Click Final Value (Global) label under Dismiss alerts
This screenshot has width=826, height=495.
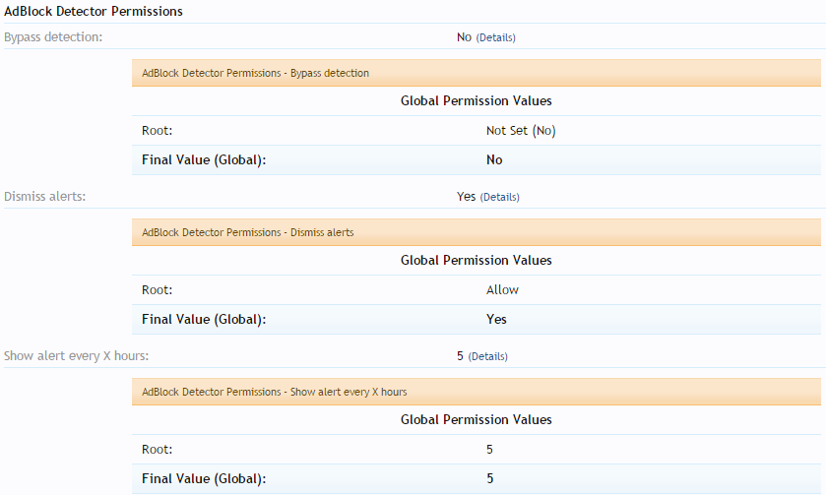204,320
